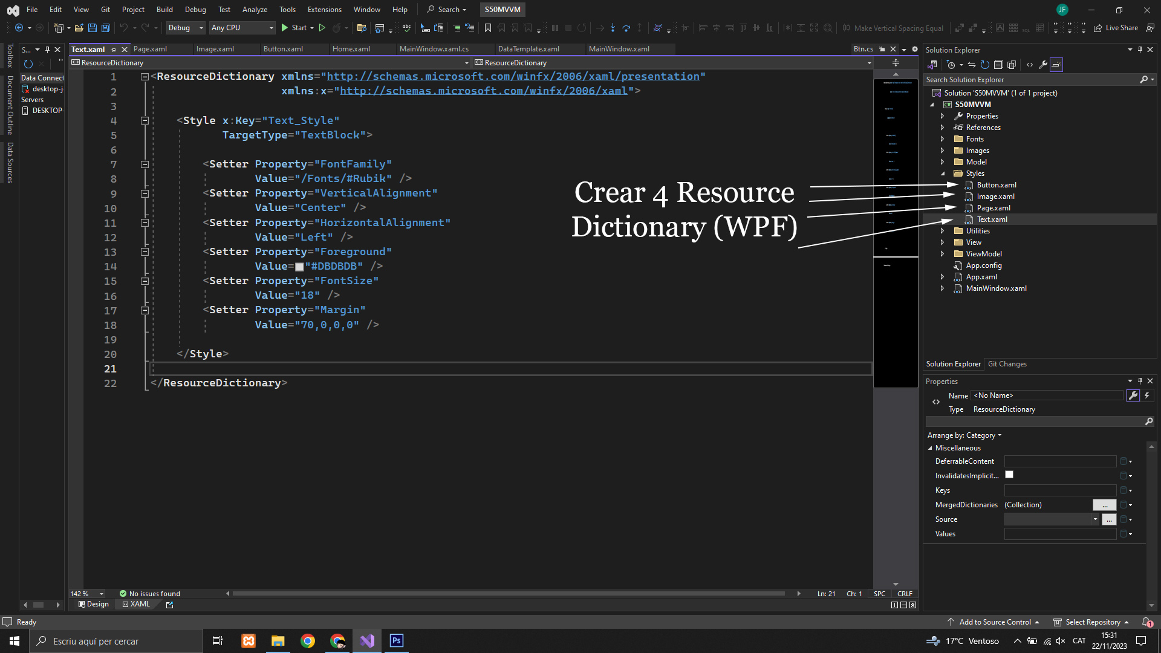Open Photoshop from the Windows taskbar
This screenshot has width=1161, height=653.
(x=396, y=641)
